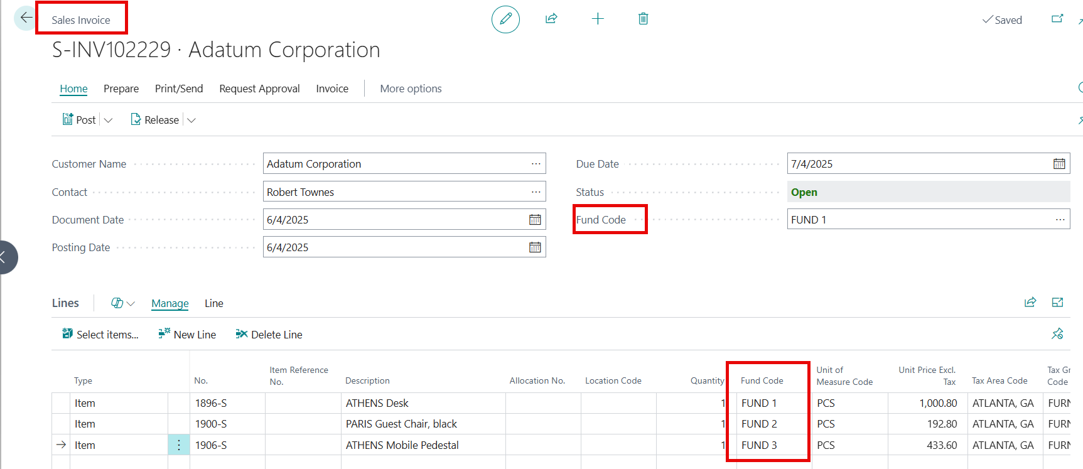
Task: Click the plus icon to create new
Action: point(598,19)
